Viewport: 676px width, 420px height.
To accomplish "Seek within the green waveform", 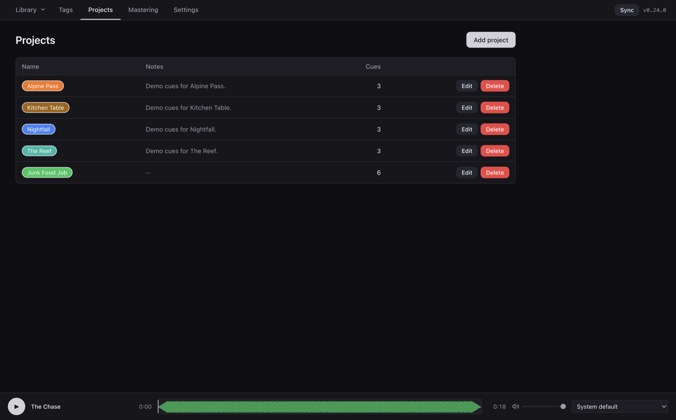I will coord(320,407).
